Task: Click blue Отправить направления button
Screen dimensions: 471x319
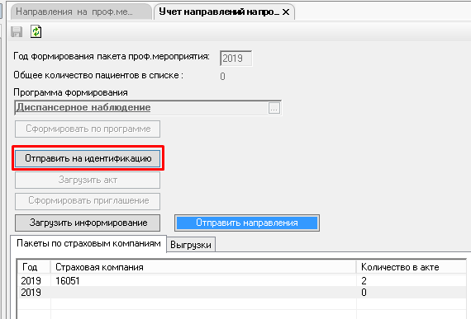Action: 247,223
